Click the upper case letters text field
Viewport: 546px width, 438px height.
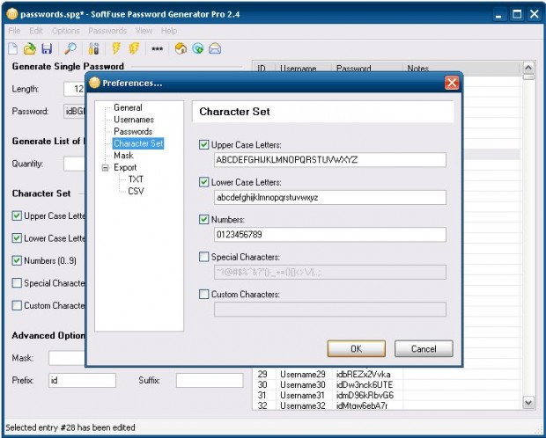(330, 160)
